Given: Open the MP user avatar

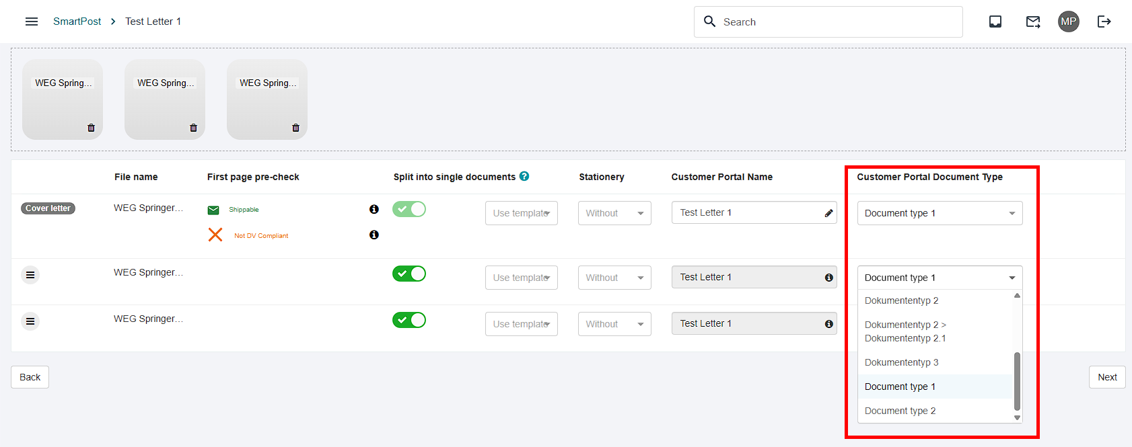Looking at the screenshot, I should 1069,22.
